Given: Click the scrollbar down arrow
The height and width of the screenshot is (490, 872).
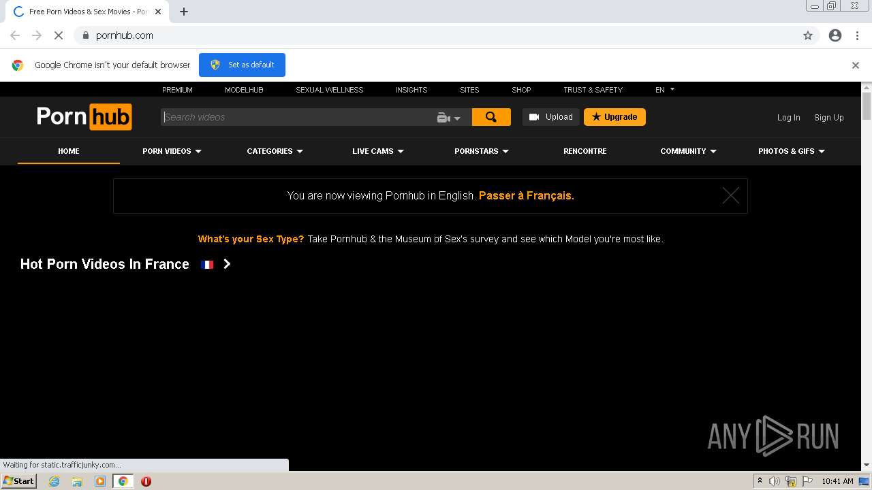Looking at the screenshot, I should 867,465.
